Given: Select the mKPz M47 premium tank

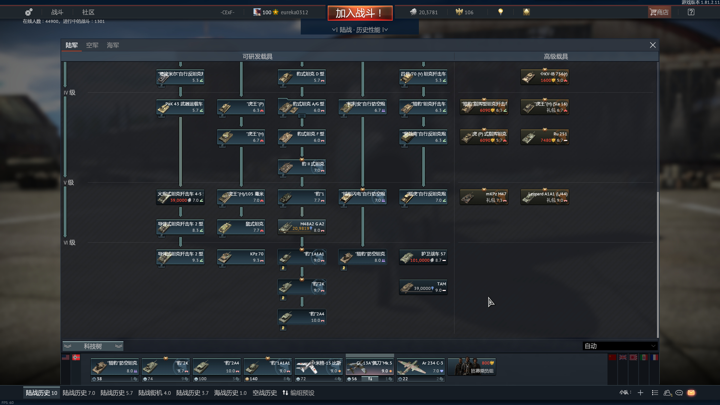Looking at the screenshot, I should (484, 197).
